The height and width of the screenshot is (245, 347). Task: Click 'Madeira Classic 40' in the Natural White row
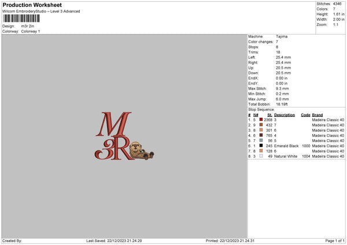[328, 157]
